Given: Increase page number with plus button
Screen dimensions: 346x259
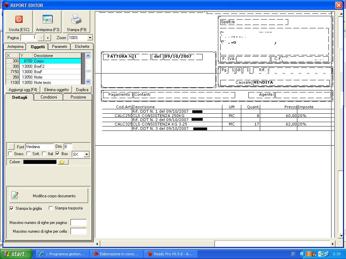Looking at the screenshot, I should point(48,38).
